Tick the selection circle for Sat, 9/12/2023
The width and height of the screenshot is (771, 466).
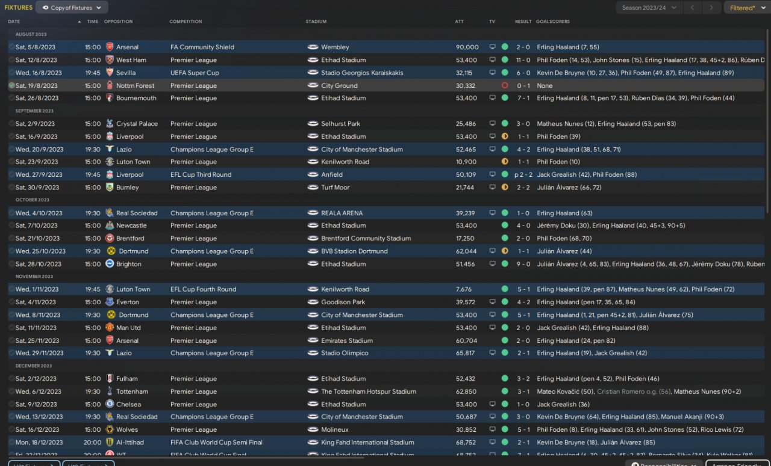tap(11, 405)
